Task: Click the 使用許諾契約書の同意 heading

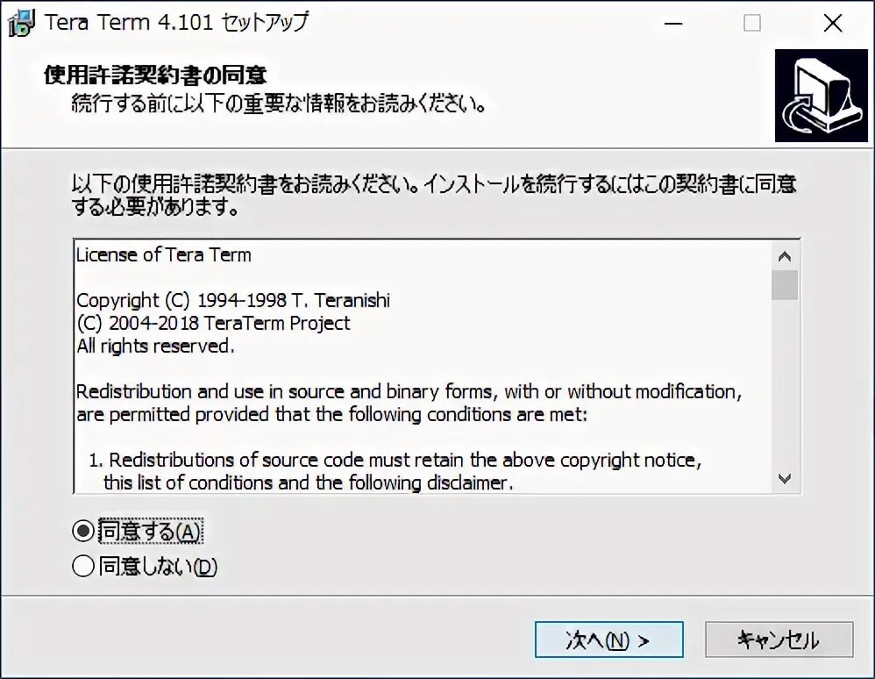Action: (x=155, y=75)
